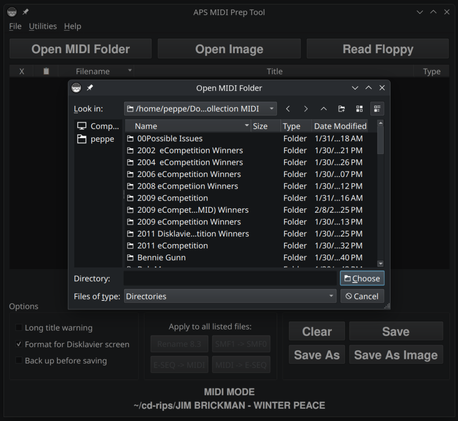The height and width of the screenshot is (421, 458).
Task: Switch to detailed list view
Action: point(377,109)
